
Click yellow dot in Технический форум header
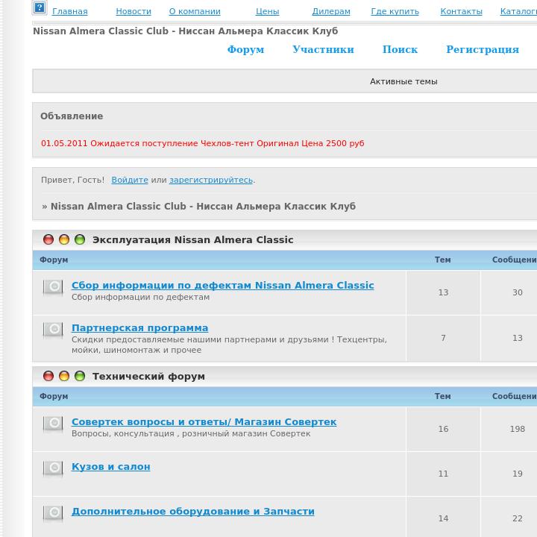[64, 376]
